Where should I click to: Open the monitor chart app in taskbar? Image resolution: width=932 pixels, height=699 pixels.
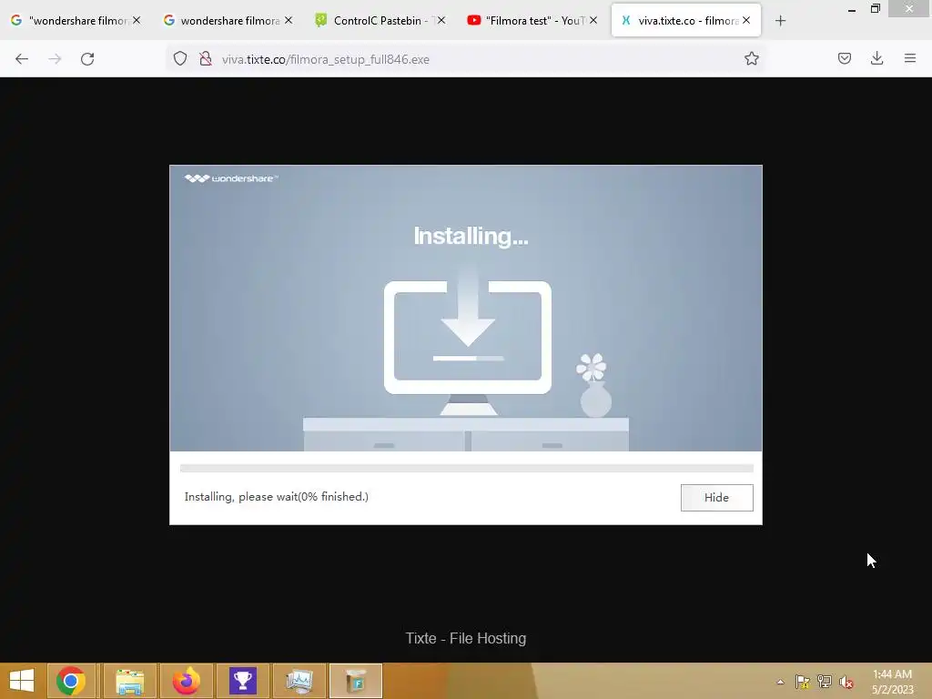pyautogui.click(x=299, y=681)
